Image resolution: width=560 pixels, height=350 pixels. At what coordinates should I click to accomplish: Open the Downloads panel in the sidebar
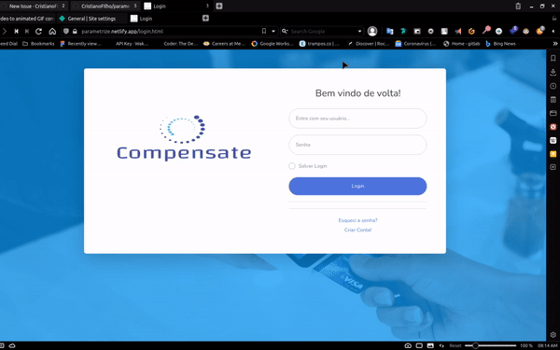(x=553, y=72)
